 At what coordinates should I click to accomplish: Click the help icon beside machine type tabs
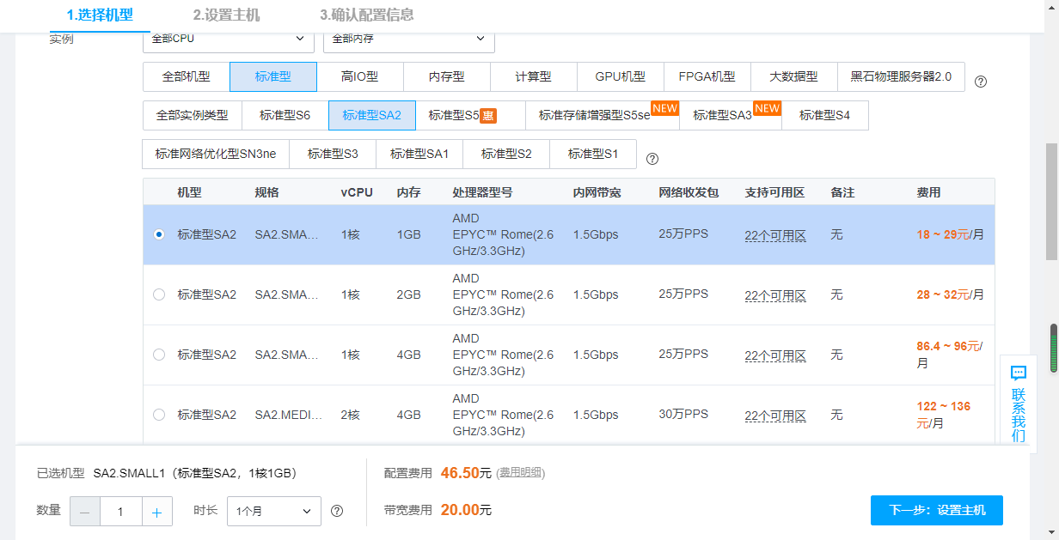pyautogui.click(x=981, y=82)
